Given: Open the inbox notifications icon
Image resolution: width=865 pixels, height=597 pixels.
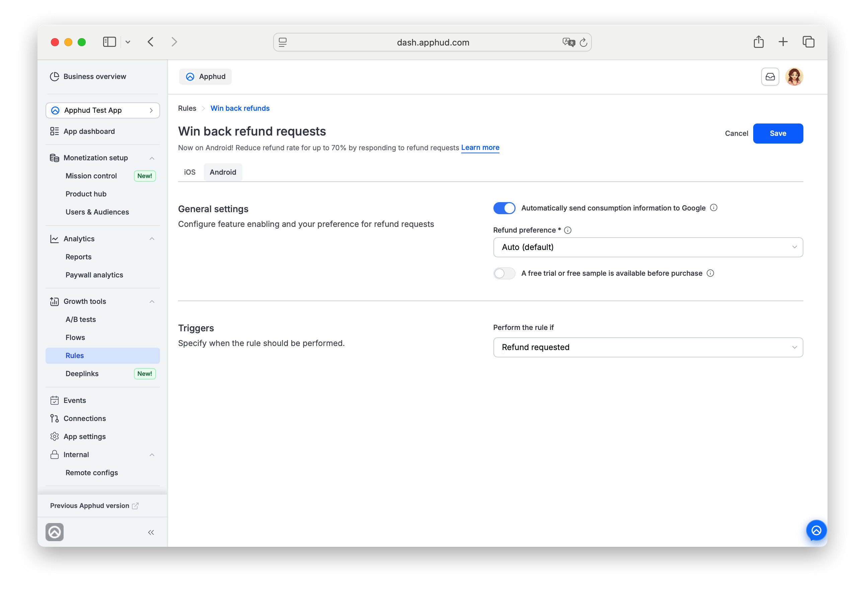Looking at the screenshot, I should [770, 77].
